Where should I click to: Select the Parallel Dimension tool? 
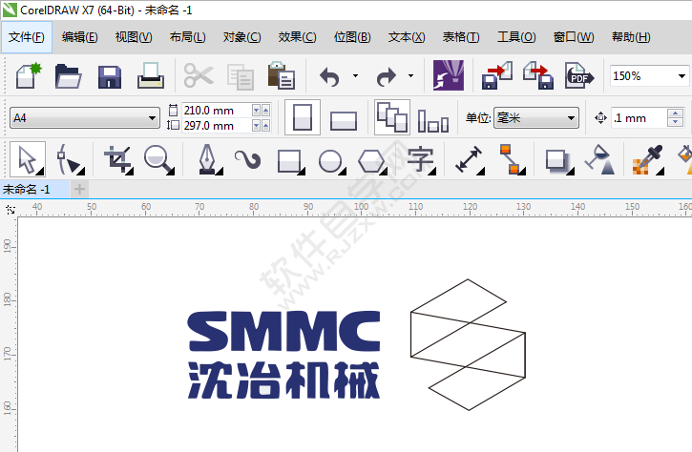tap(470, 160)
